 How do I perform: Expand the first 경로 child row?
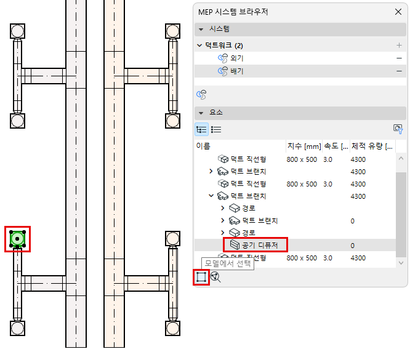(x=222, y=208)
